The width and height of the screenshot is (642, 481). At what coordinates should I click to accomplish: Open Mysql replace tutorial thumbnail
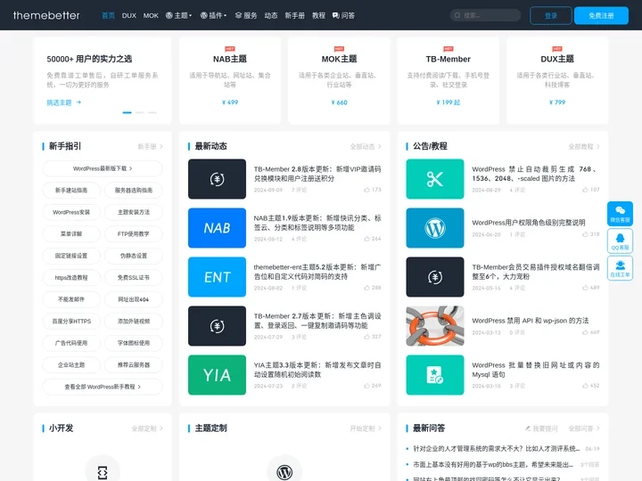coord(435,375)
